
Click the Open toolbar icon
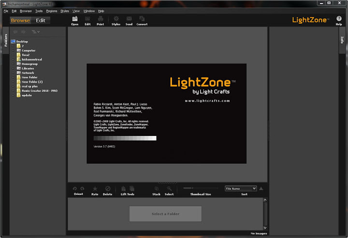tap(75, 19)
